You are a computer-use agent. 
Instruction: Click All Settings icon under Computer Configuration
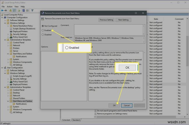pos(11,65)
